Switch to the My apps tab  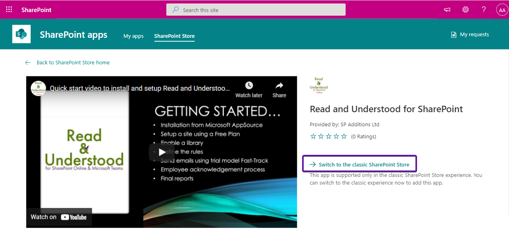point(134,36)
